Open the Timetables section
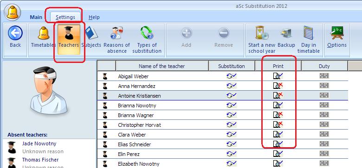 click(x=44, y=37)
